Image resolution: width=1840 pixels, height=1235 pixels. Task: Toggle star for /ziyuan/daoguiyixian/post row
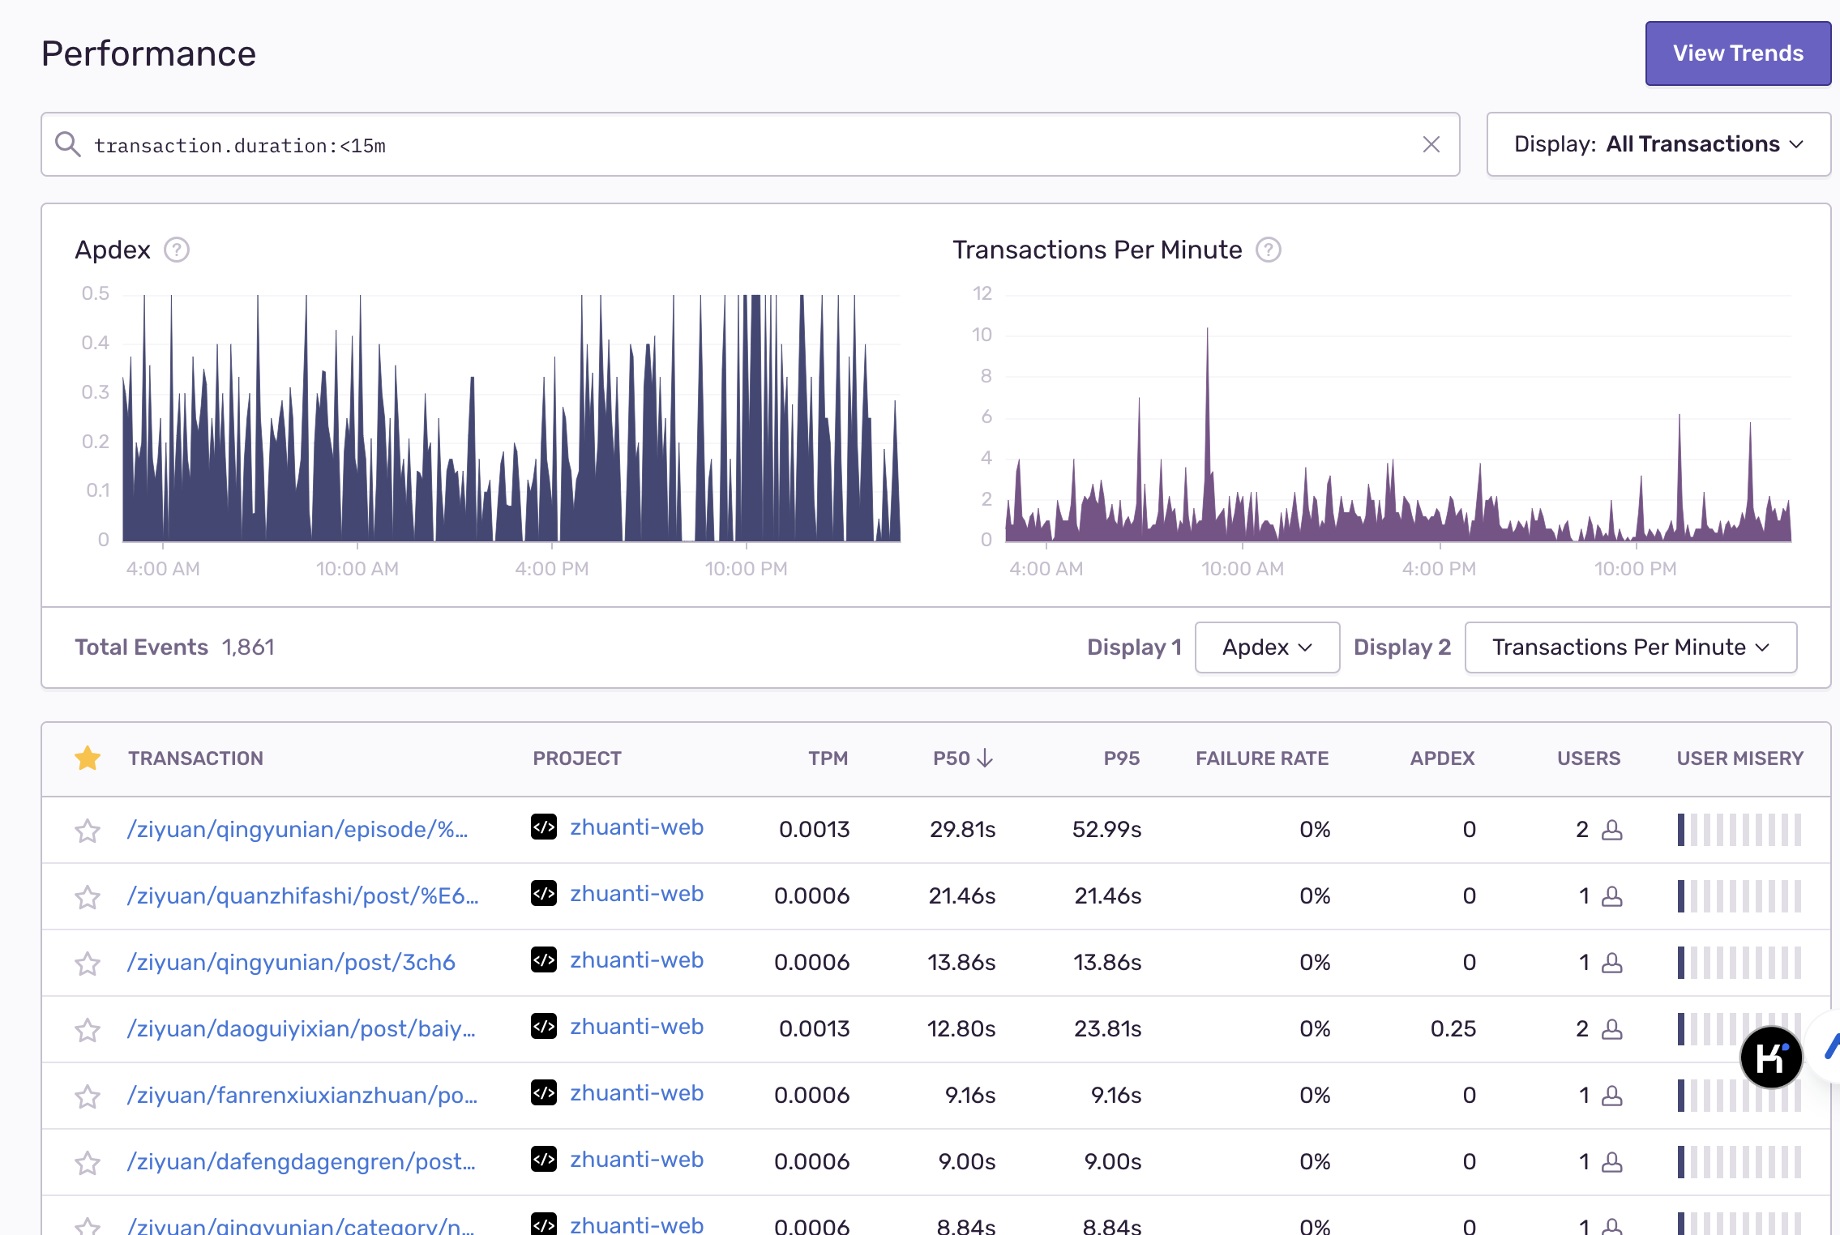pos(88,1030)
